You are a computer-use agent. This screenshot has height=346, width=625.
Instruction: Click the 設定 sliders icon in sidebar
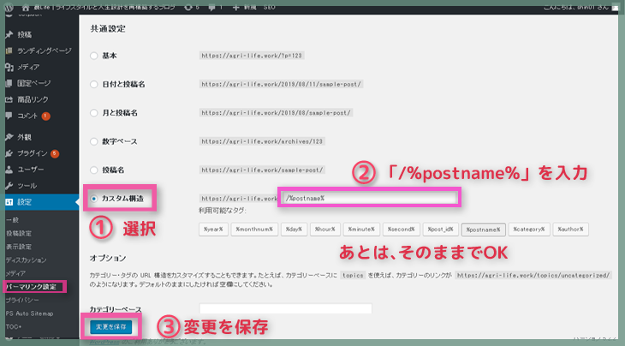point(9,202)
